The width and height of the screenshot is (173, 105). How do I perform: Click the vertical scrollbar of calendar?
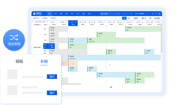pyautogui.click(x=161, y=38)
